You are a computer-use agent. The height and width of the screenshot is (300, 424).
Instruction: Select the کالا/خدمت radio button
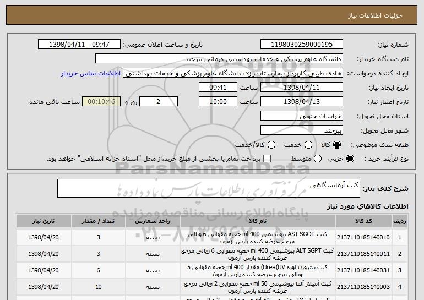[271, 145]
